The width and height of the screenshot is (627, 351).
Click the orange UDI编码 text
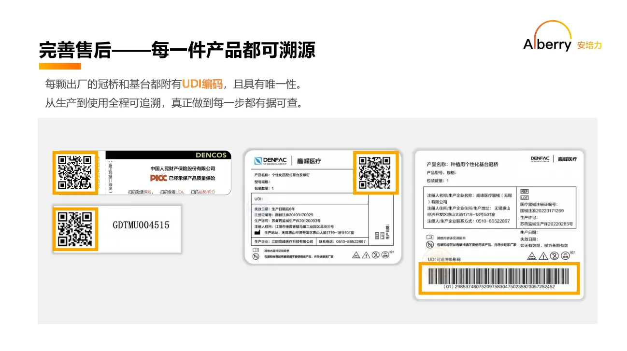pyautogui.click(x=202, y=84)
